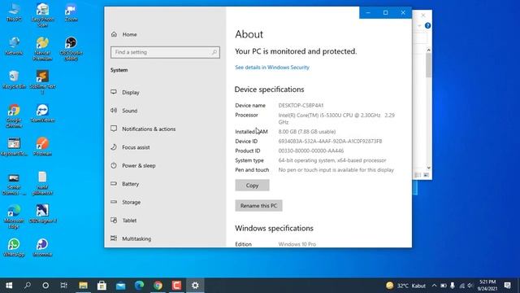The width and height of the screenshot is (520, 293).
Task: Open taskbar search magnifier
Action: tap(28, 286)
